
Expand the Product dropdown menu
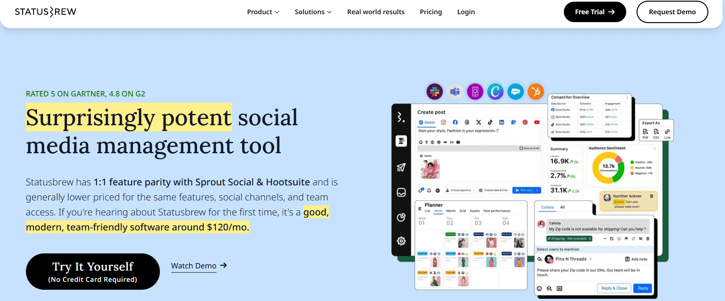tap(263, 12)
